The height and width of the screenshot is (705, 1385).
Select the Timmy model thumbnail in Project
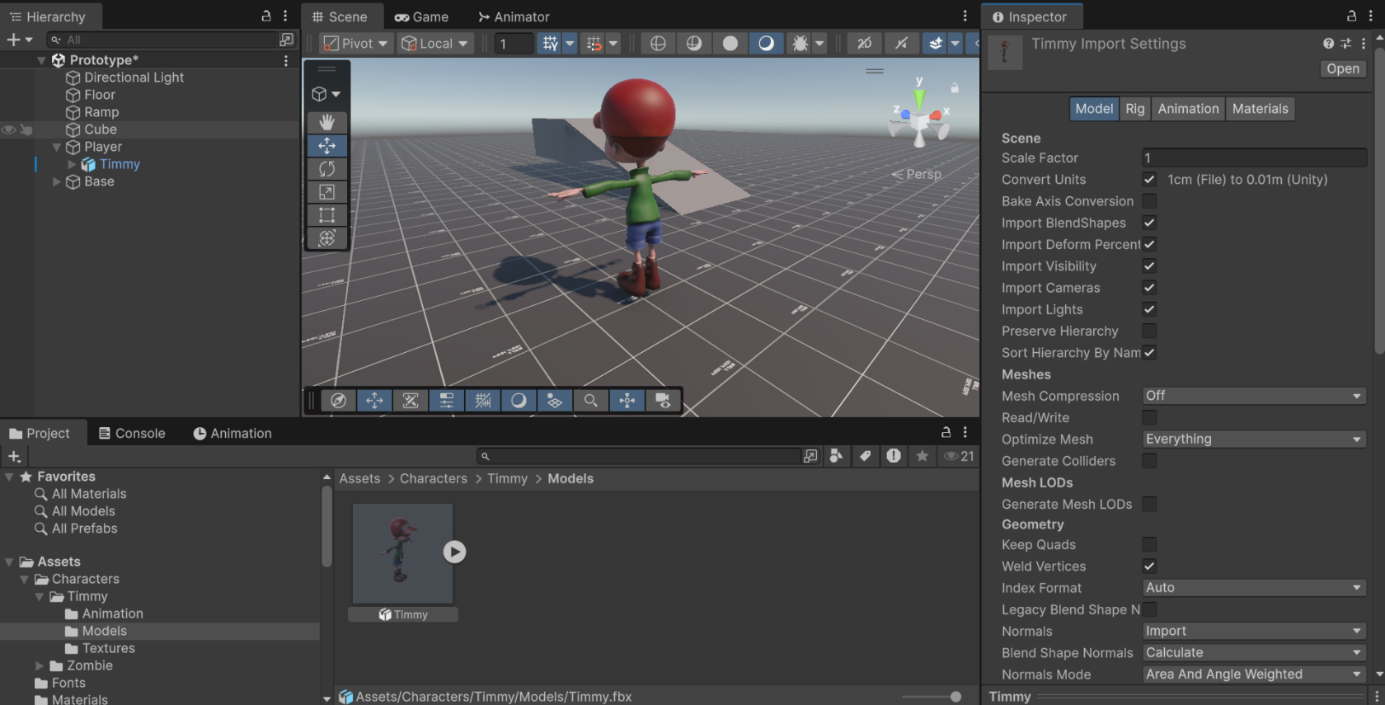[402, 554]
